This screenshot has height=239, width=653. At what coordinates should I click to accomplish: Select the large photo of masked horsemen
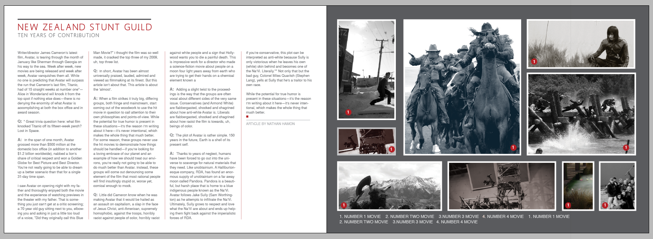point(463,87)
